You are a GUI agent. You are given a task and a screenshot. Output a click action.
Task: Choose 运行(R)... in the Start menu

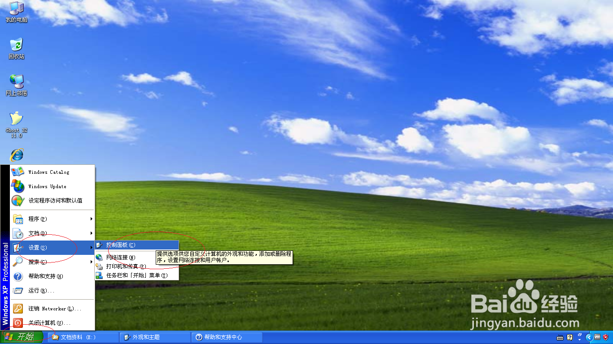(x=52, y=291)
